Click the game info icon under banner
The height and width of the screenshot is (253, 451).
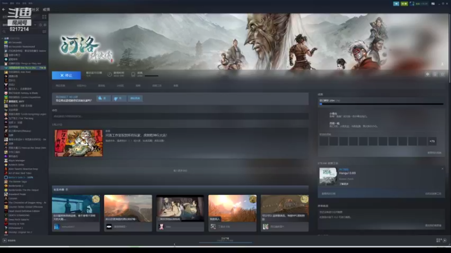(x=435, y=74)
